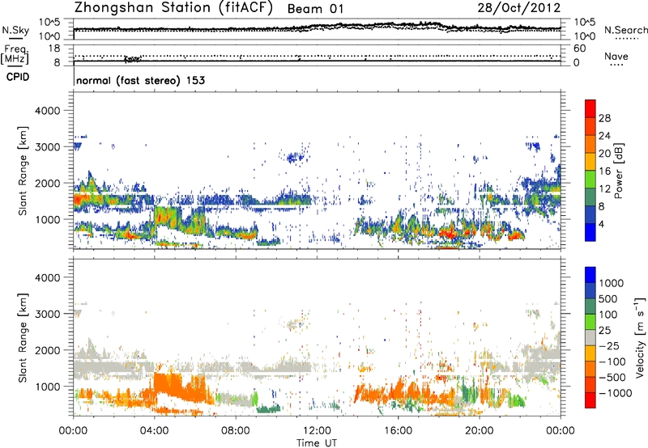Click the "4" value on Power colorbar
This screenshot has width=648, height=448.
tap(601, 225)
